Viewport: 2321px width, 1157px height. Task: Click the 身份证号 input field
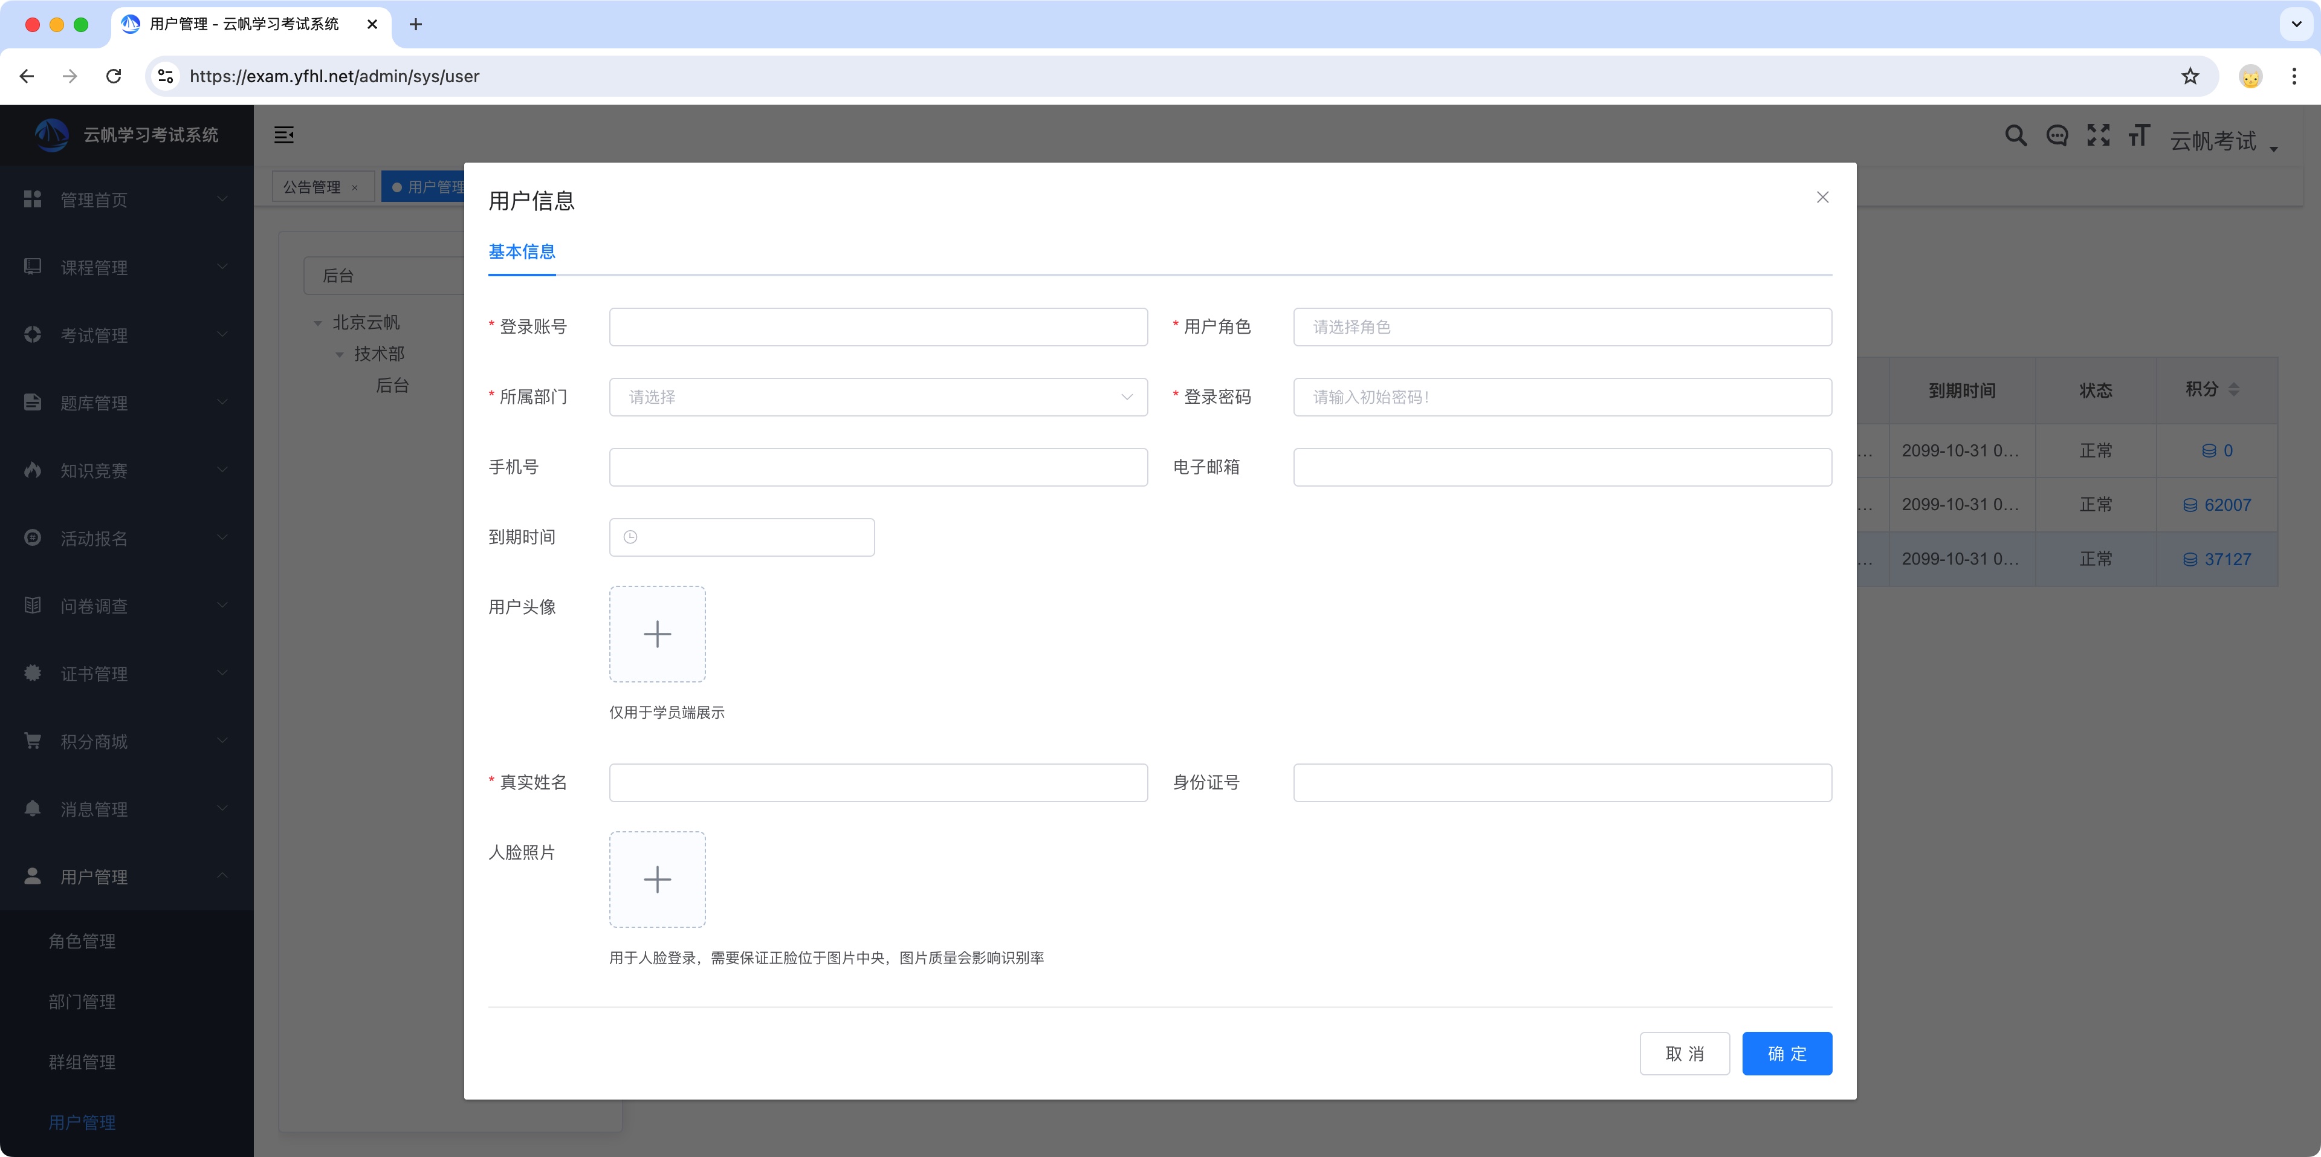pos(1562,783)
